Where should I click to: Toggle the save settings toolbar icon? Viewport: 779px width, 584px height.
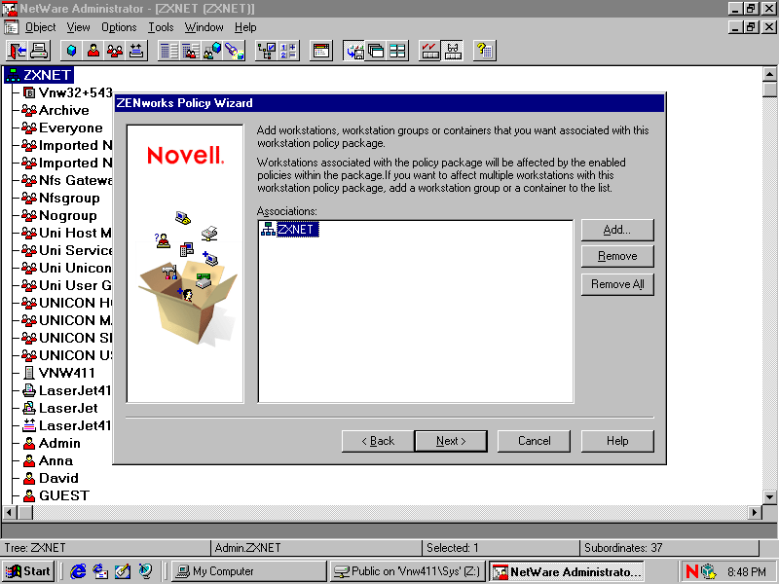(x=353, y=51)
